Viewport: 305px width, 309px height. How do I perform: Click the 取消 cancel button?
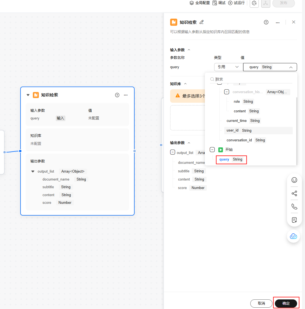(x=261, y=303)
